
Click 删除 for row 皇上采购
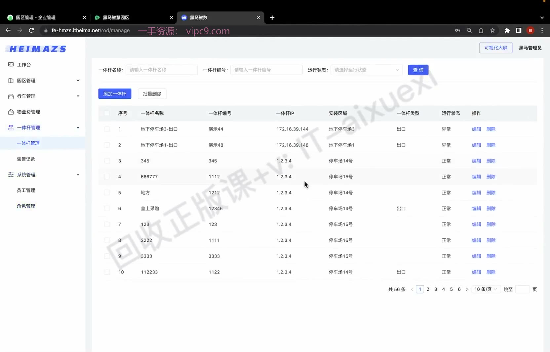[491, 208]
